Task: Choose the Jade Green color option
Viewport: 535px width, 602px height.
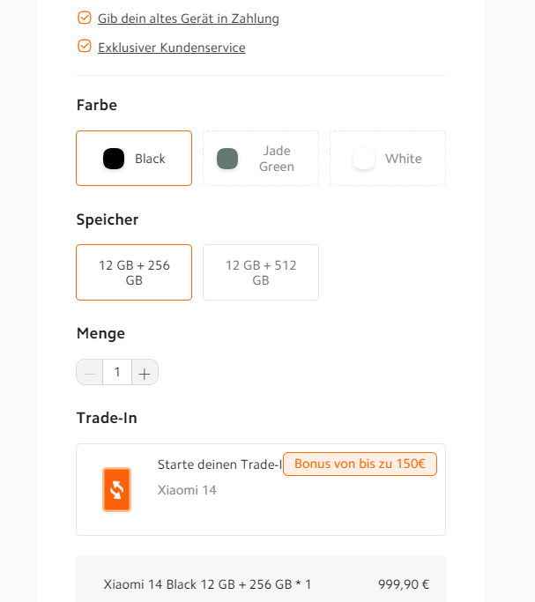Action: click(261, 159)
